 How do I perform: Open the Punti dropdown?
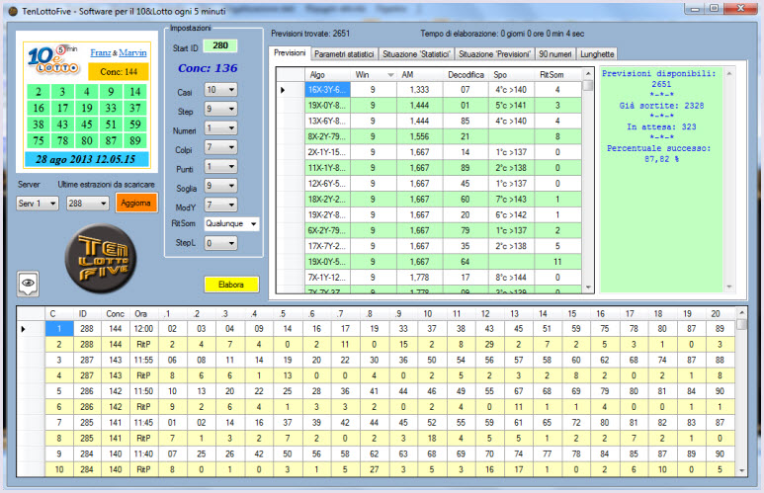(x=220, y=167)
